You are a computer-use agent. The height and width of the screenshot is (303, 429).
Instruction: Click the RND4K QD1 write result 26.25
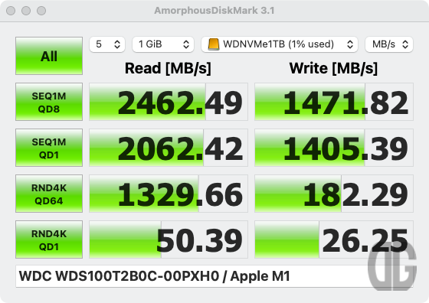[x=334, y=239]
